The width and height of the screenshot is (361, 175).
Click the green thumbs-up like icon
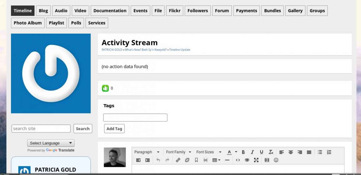105,88
